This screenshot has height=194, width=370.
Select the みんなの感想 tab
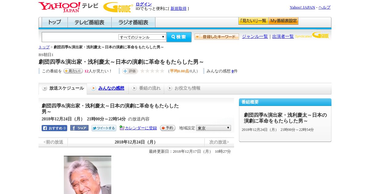(x=108, y=88)
